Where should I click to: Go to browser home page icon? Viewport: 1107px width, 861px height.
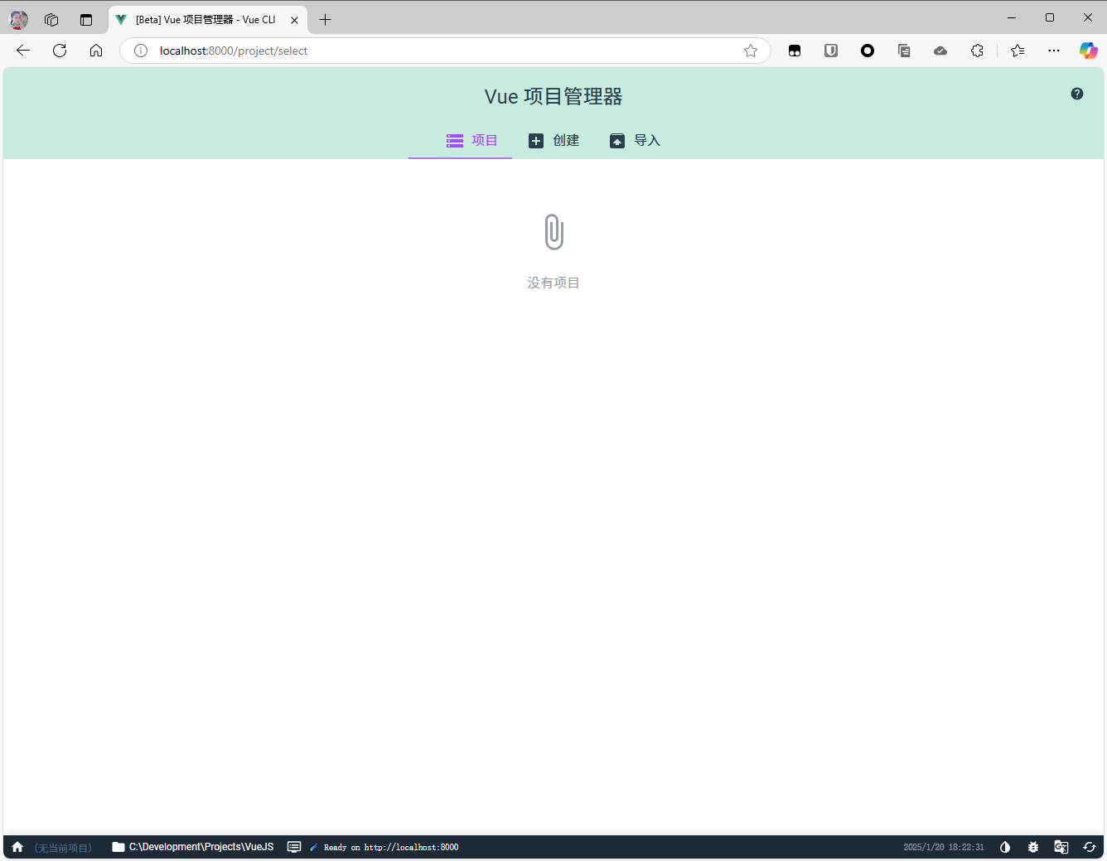[x=96, y=51]
